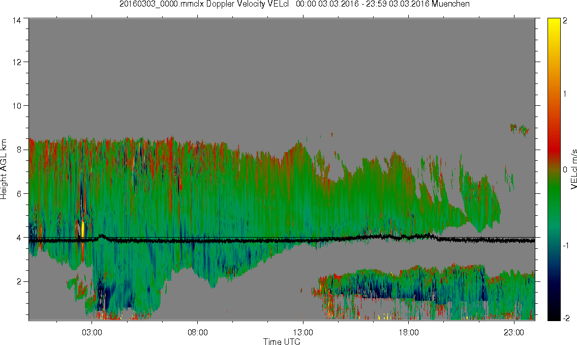577x345 pixels.
Task: Click the colorbar value 0
Action: click(x=565, y=170)
